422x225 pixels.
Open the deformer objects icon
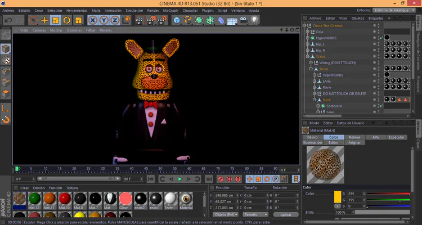click(x=221, y=20)
